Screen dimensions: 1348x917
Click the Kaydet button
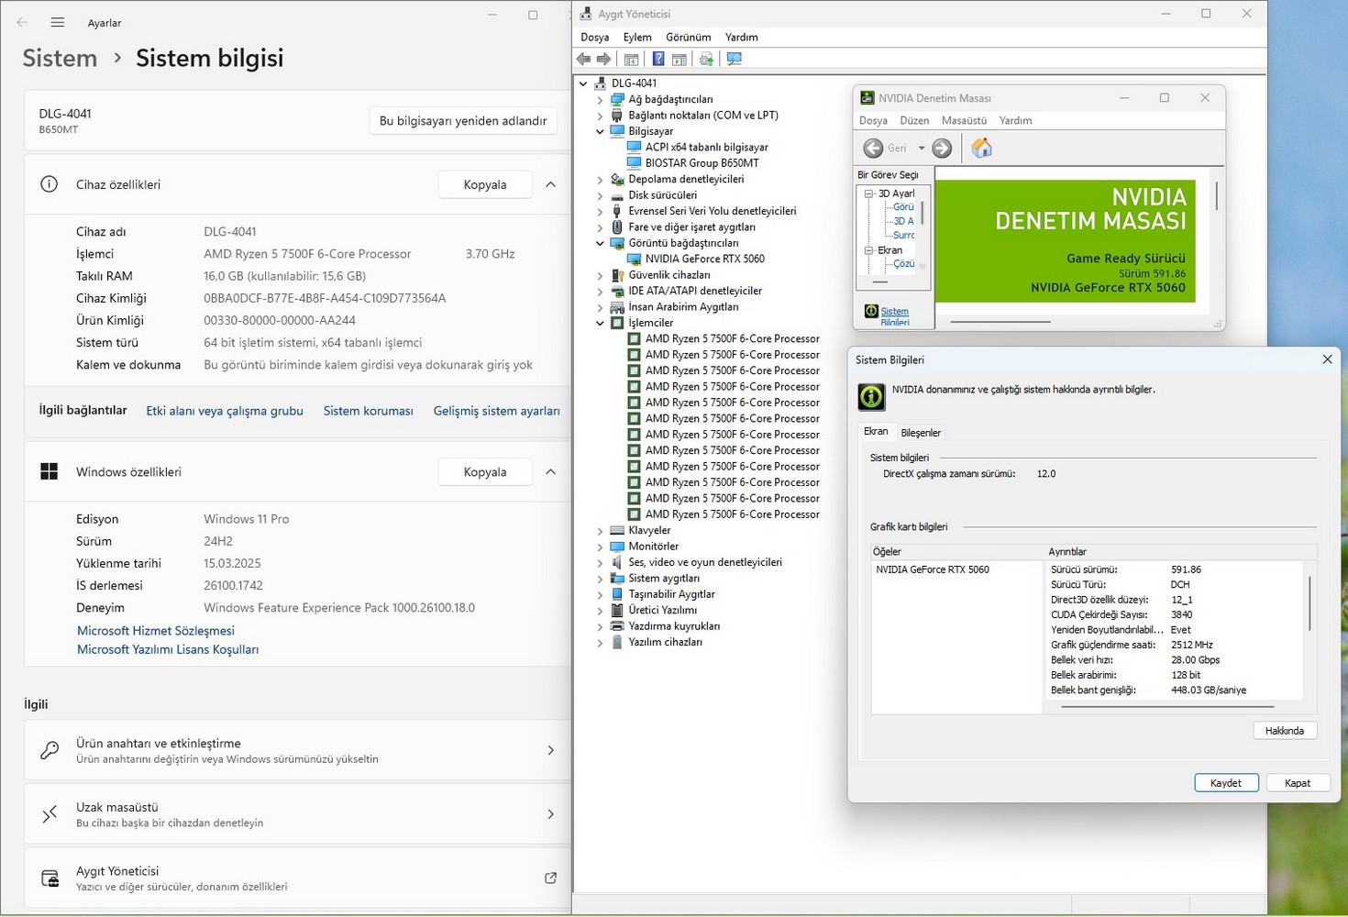point(1225,783)
